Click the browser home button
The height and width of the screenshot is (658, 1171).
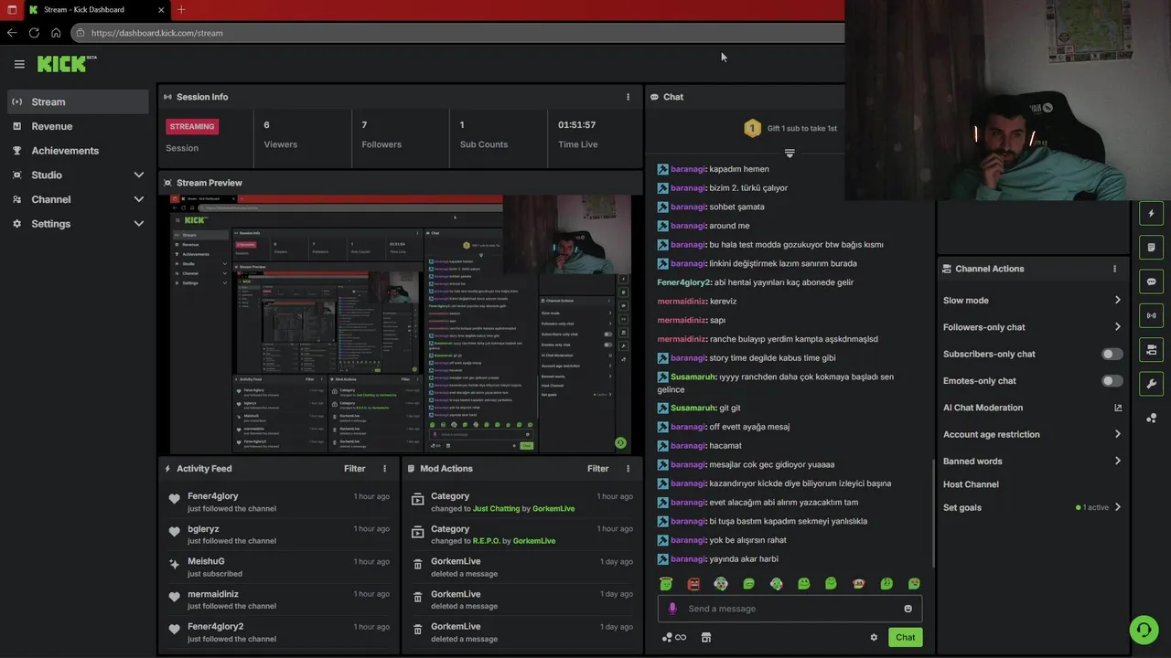click(x=56, y=33)
